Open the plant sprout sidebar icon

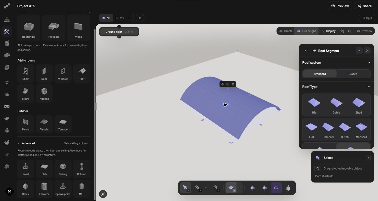tap(7, 83)
